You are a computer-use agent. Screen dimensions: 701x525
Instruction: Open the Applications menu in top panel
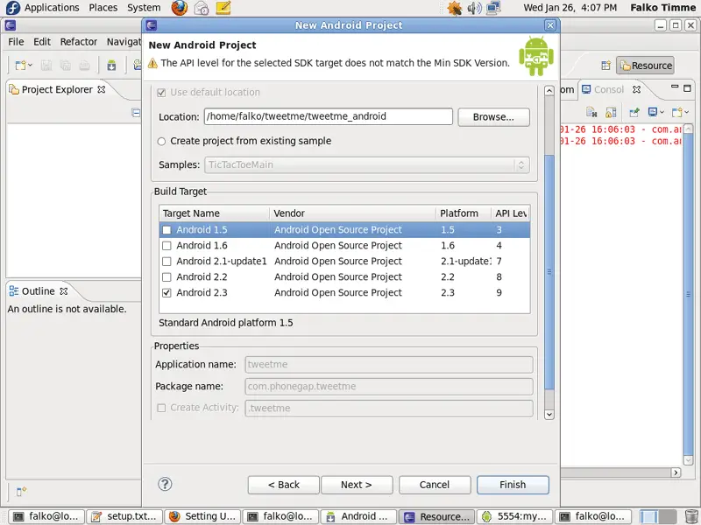(x=52, y=8)
